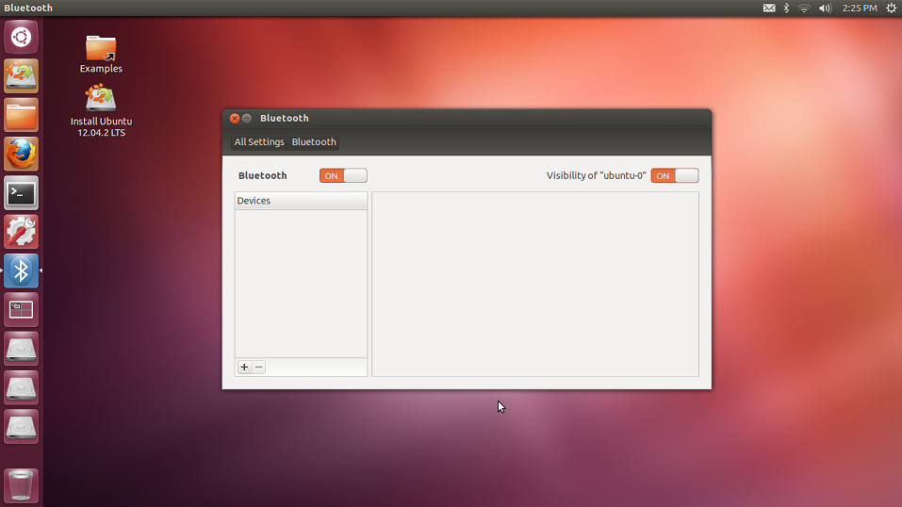Open Terminal from the launcher

tap(21, 193)
